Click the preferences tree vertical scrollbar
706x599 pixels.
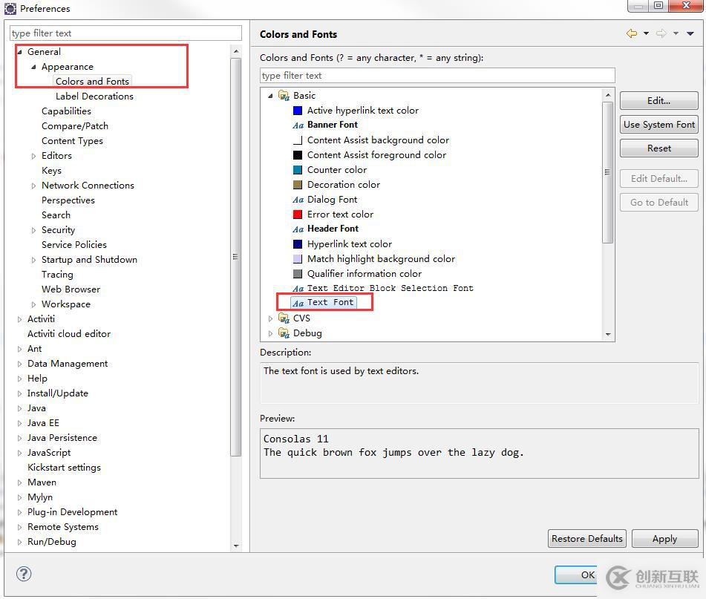pyautogui.click(x=236, y=257)
